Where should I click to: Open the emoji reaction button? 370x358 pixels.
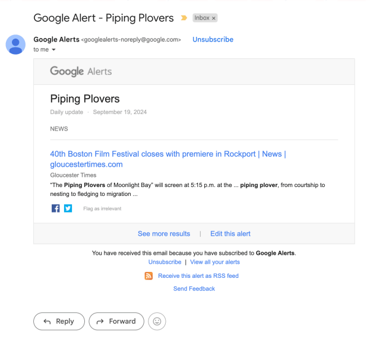[157, 321]
